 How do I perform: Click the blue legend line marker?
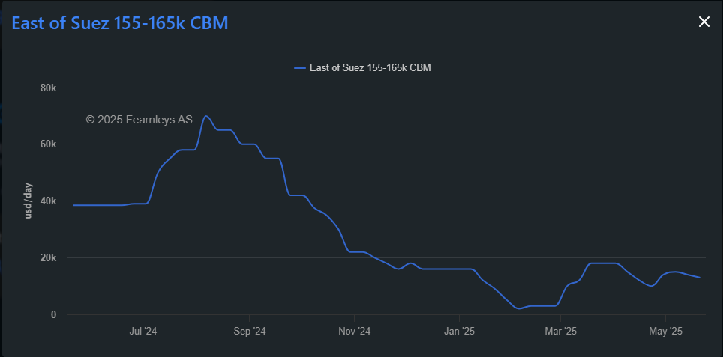300,68
